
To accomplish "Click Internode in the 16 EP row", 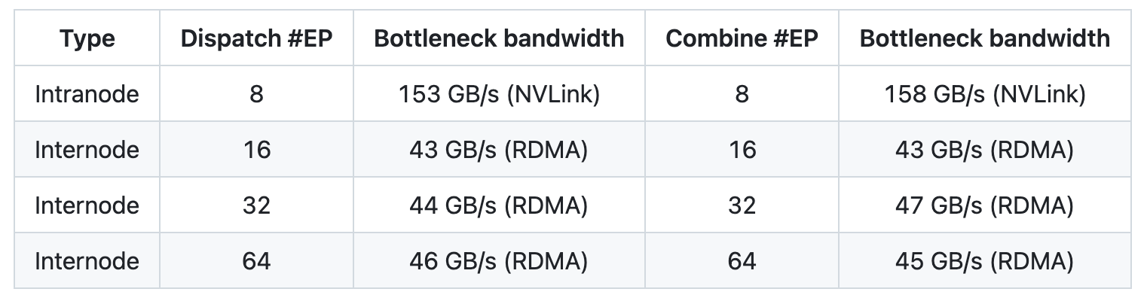I will pyautogui.click(x=87, y=150).
